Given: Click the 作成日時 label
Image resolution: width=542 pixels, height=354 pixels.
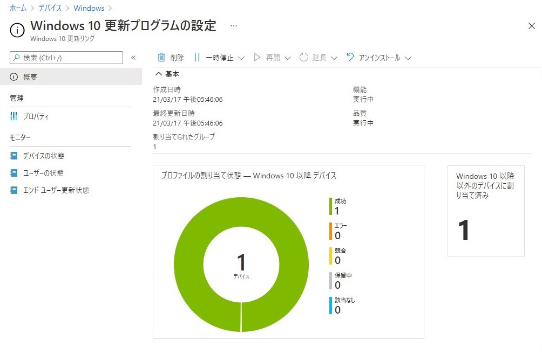Looking at the screenshot, I should [x=167, y=89].
